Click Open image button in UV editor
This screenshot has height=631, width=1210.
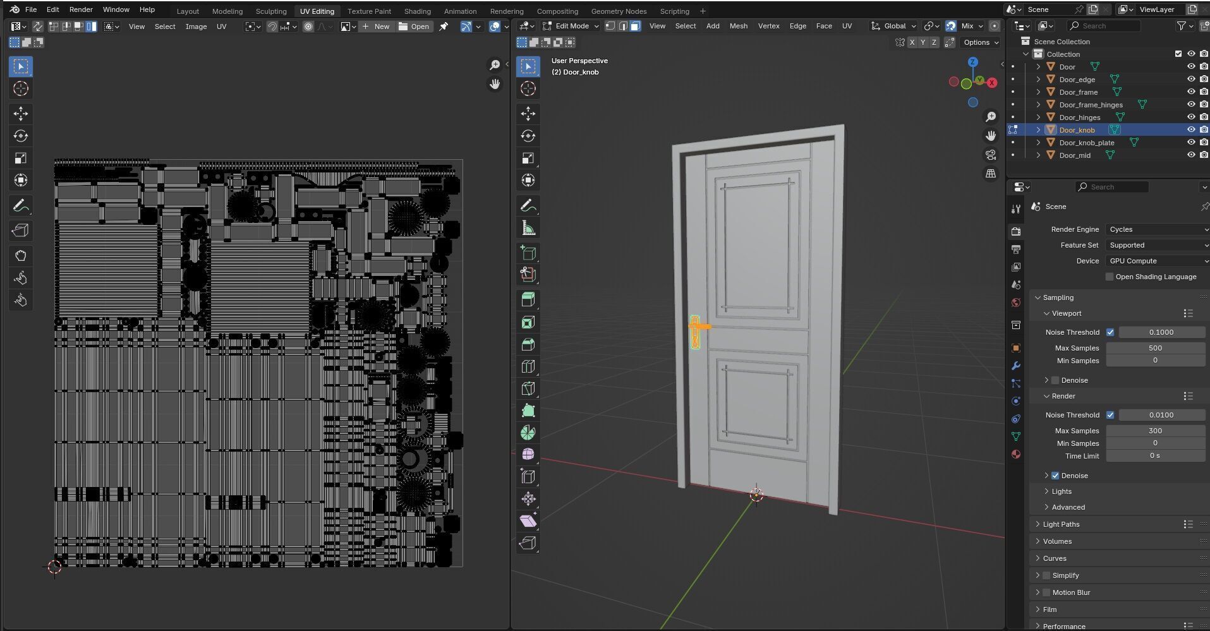(x=414, y=27)
